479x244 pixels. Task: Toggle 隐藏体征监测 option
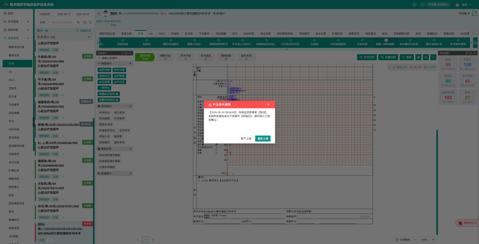point(109,93)
